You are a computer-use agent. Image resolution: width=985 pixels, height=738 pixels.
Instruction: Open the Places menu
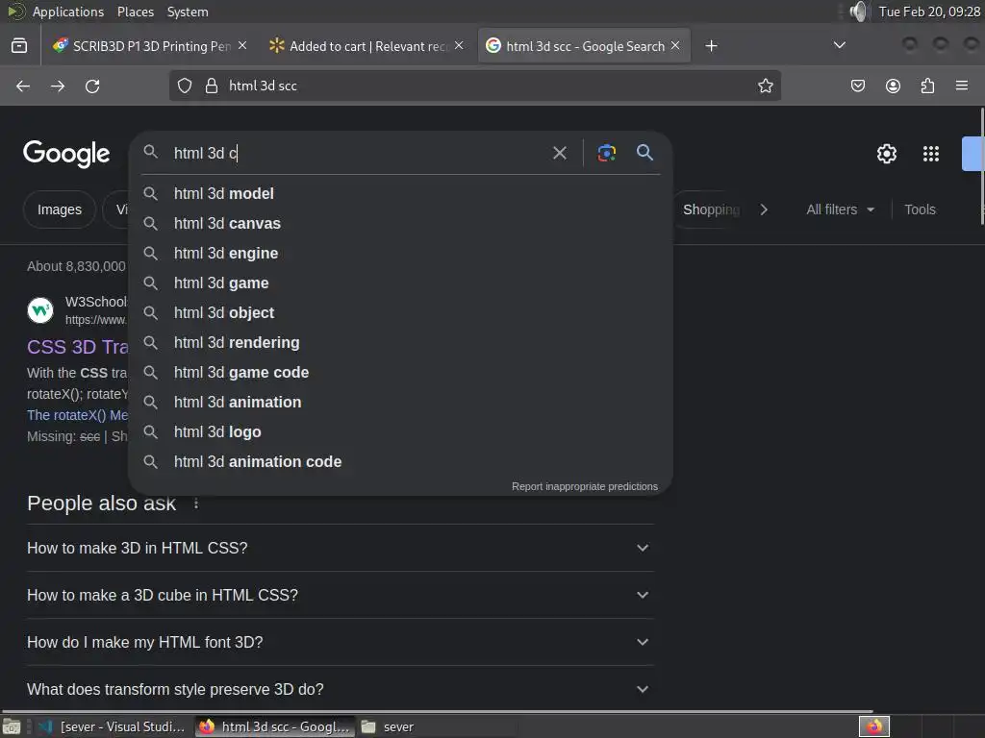[135, 12]
